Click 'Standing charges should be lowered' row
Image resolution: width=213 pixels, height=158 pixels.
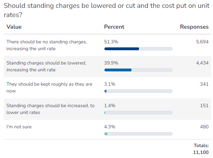pos(108,67)
